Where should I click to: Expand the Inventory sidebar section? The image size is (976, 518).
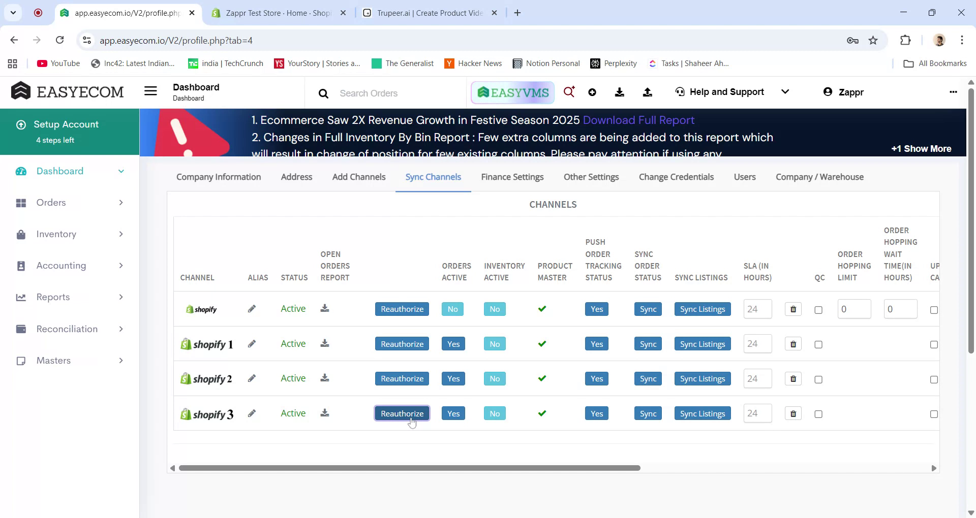[121, 234]
